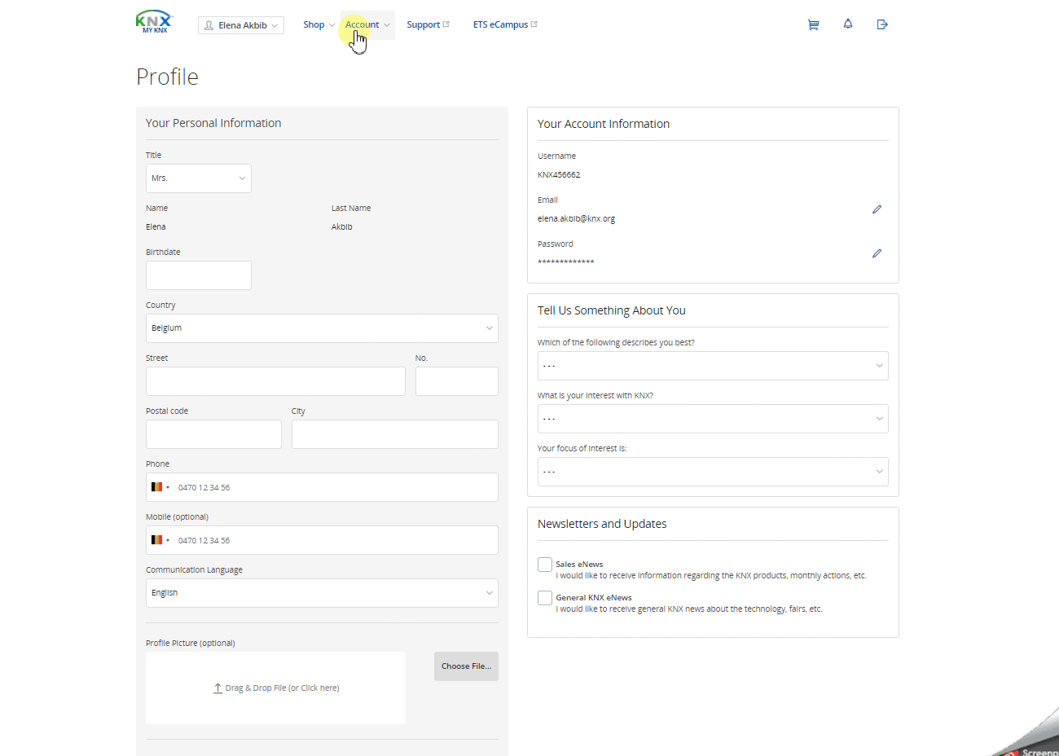Open the ETS eCampus link
This screenshot has width=1059, height=756.
(x=504, y=25)
